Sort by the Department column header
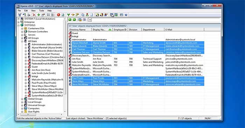The width and height of the screenshot is (245, 128). point(153,30)
